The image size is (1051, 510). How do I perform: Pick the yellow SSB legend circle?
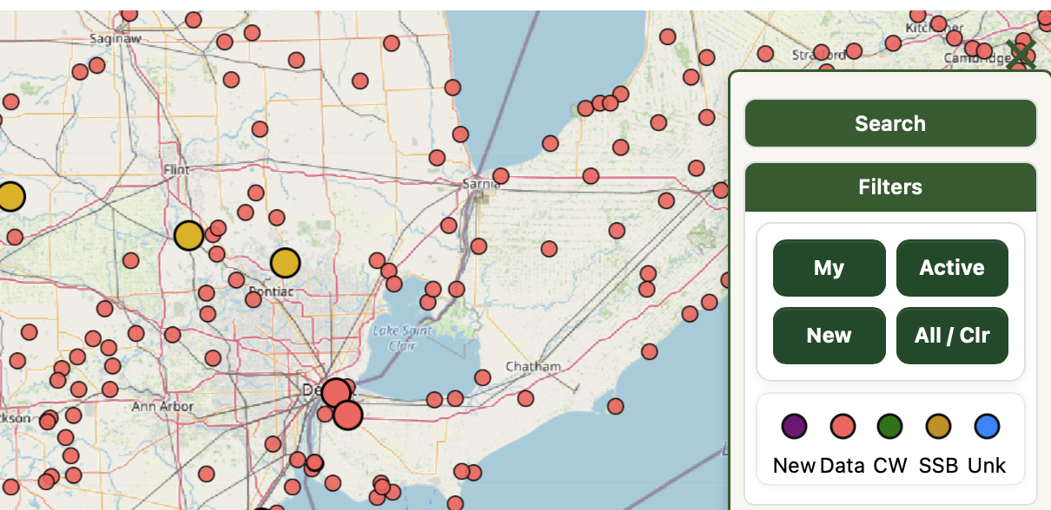[938, 426]
